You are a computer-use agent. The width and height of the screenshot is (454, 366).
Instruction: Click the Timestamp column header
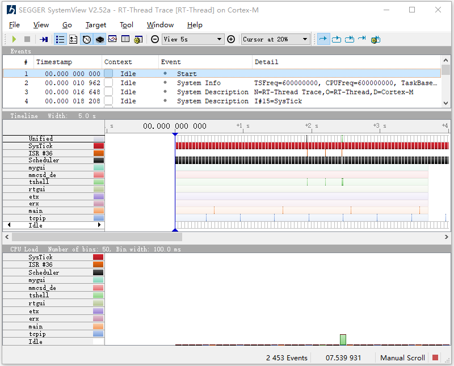(x=54, y=62)
